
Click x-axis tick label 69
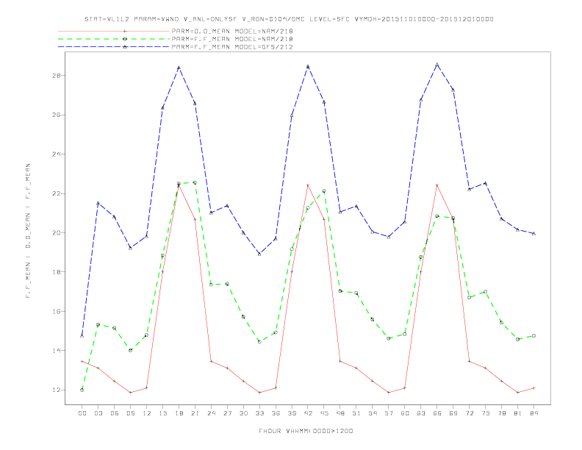pyautogui.click(x=453, y=413)
